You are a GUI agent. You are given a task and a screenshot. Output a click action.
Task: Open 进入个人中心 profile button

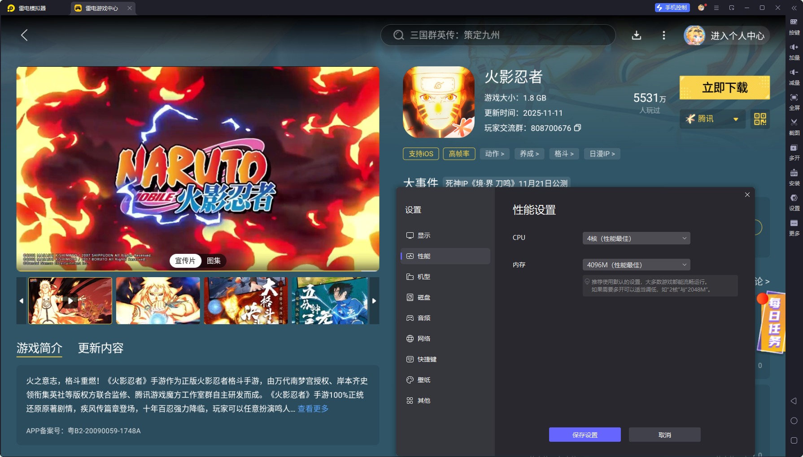(x=726, y=35)
